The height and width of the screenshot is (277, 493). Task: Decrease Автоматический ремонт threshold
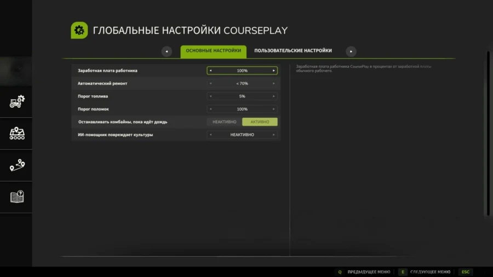point(210,84)
